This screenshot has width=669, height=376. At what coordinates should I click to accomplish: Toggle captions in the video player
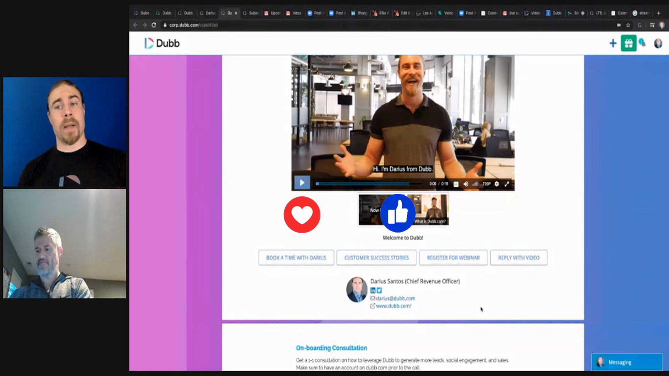click(x=456, y=184)
